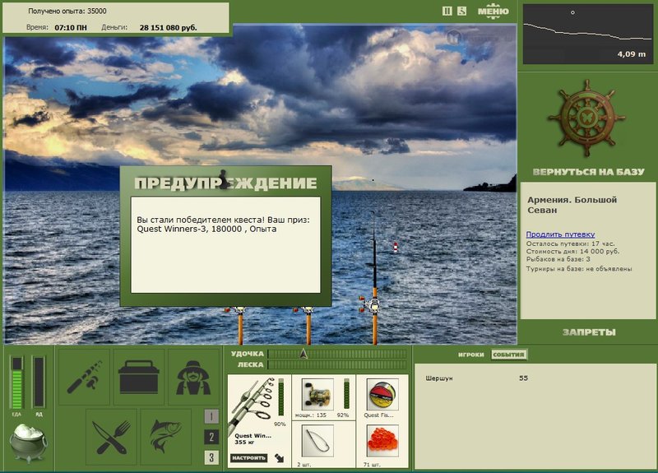The height and width of the screenshot is (473, 658).
Task: Switch to rod slot 3
Action: 211,457
